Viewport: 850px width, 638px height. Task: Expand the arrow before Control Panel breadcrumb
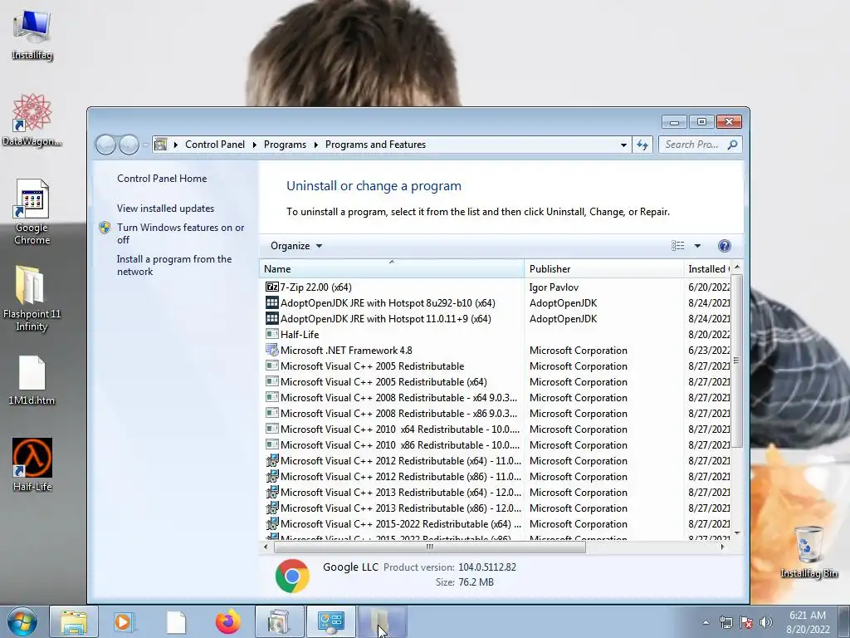tap(176, 145)
